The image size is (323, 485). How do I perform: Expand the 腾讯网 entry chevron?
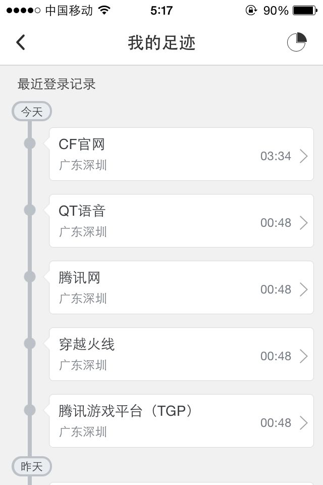pos(304,289)
